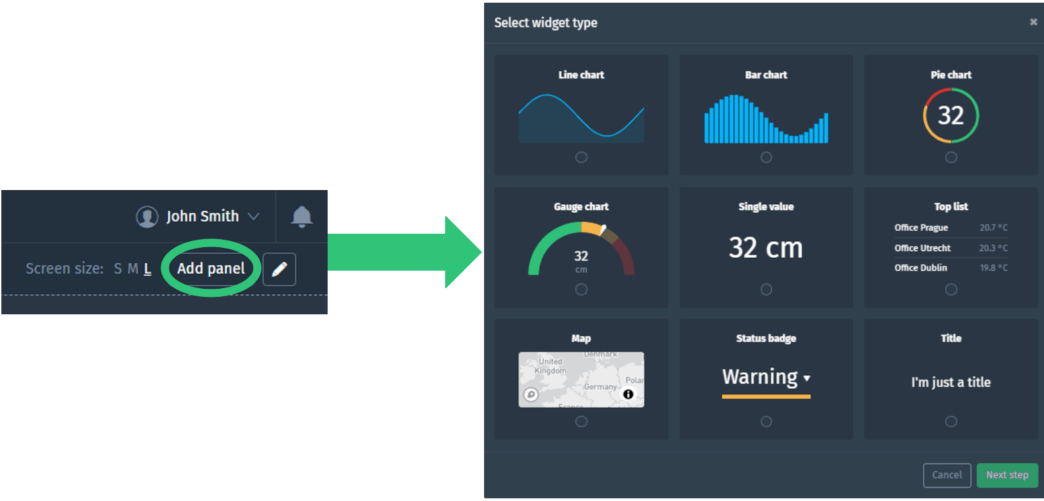
Task: Click John Smith's user avatar icon
Action: [147, 216]
